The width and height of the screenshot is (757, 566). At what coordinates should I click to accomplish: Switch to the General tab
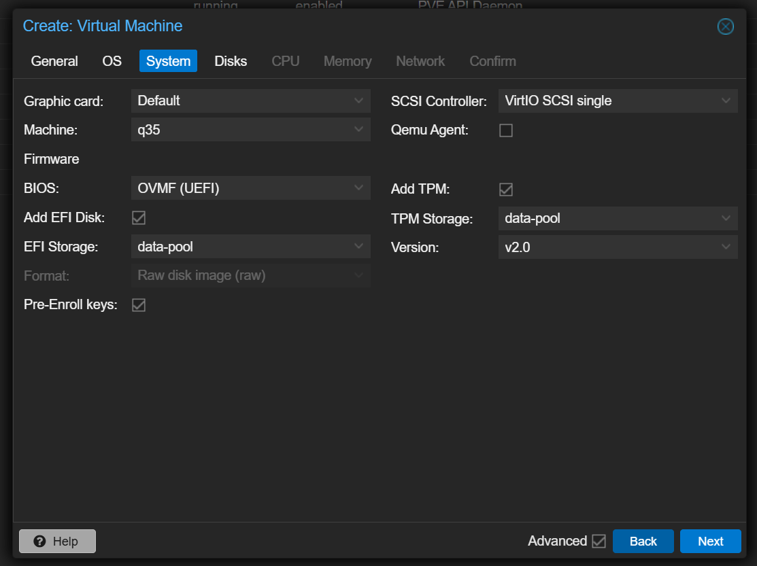[x=54, y=61]
